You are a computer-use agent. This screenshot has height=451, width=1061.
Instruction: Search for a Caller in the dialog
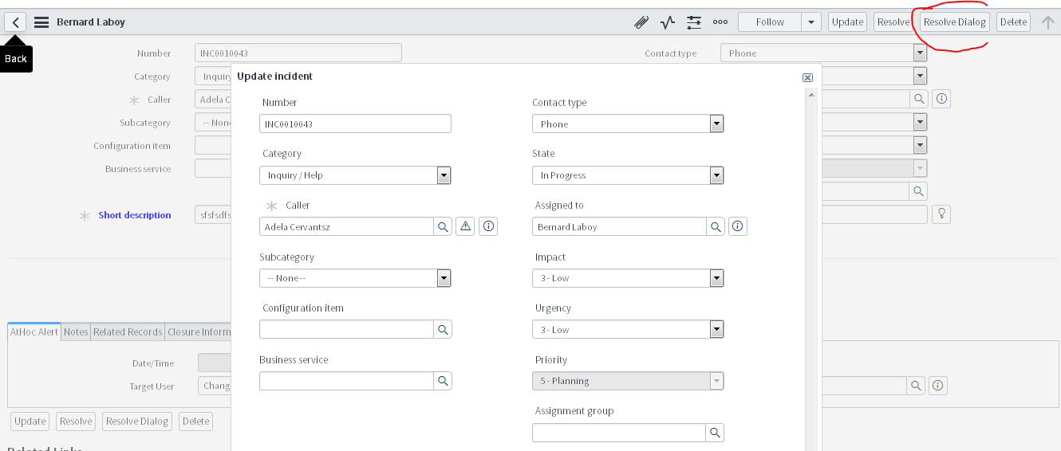[x=443, y=227]
